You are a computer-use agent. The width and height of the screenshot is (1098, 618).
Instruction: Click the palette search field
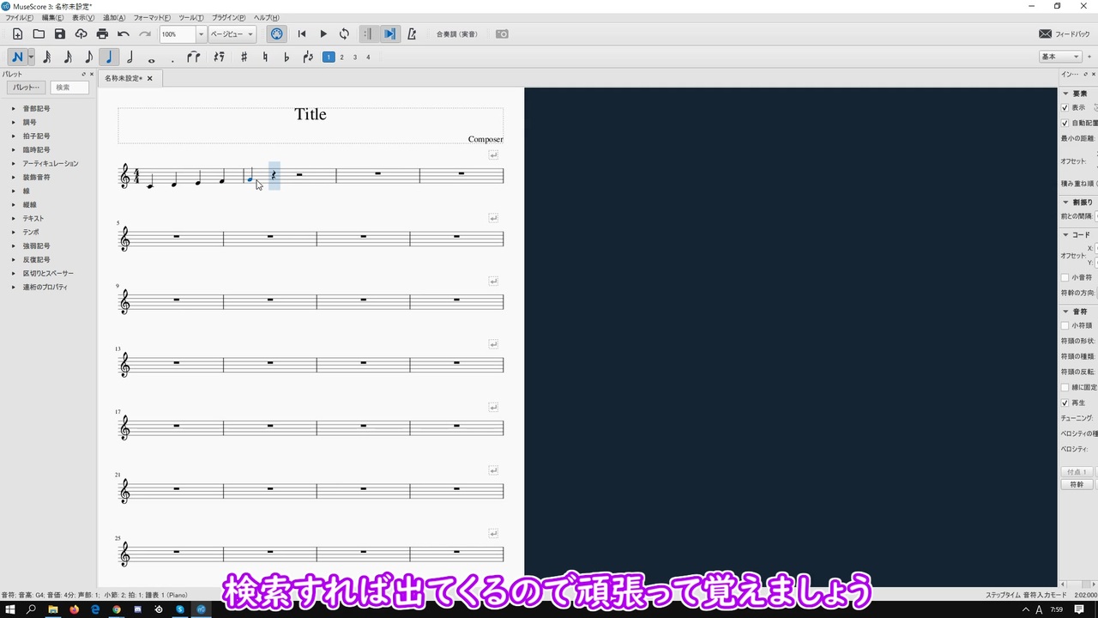click(69, 88)
